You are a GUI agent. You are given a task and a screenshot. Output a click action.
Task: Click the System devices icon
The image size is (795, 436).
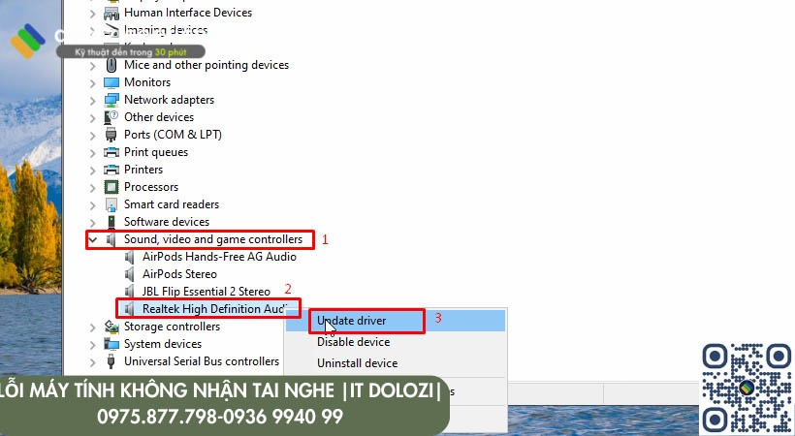[111, 344]
